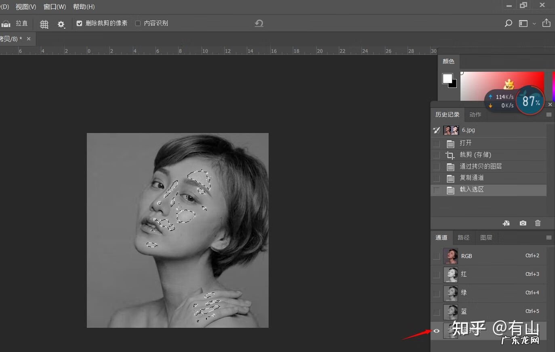Uncheck delete cropped pixels checkbox
555x352 pixels.
coord(79,23)
